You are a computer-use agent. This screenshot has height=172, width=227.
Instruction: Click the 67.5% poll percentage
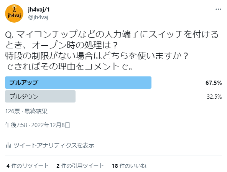214,83
